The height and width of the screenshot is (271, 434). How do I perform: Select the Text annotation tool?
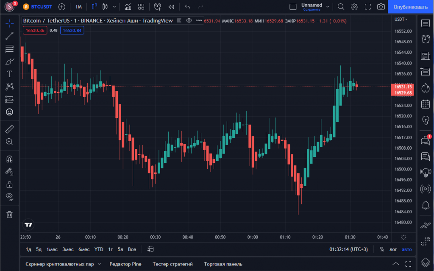(x=9, y=74)
